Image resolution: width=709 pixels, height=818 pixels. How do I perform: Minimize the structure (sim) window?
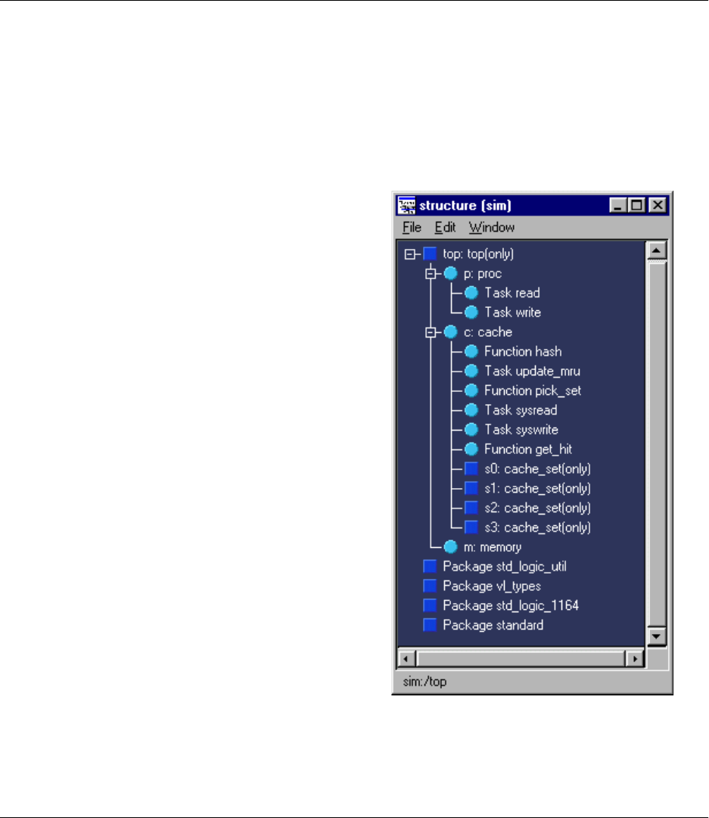click(617, 206)
